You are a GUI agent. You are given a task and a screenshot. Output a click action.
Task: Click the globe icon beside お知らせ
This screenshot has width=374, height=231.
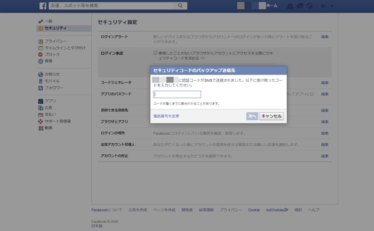point(41,74)
